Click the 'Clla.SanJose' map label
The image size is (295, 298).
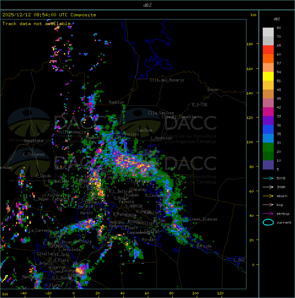click(161, 113)
